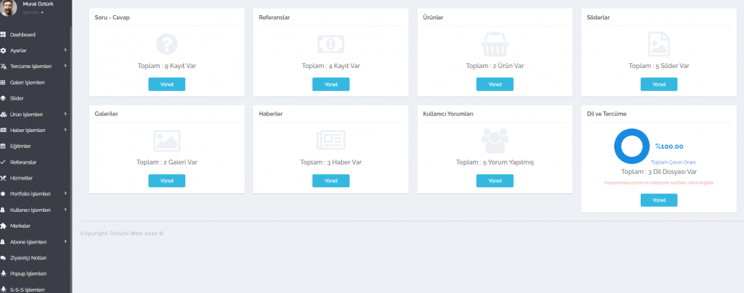This screenshot has height=293, width=744.
Task: Click Yönet in the Sliderlar card
Action: [659, 85]
